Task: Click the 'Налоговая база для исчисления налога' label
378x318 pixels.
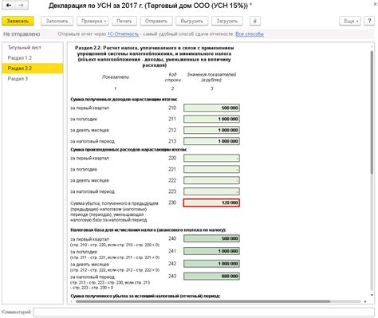Action: point(148,230)
